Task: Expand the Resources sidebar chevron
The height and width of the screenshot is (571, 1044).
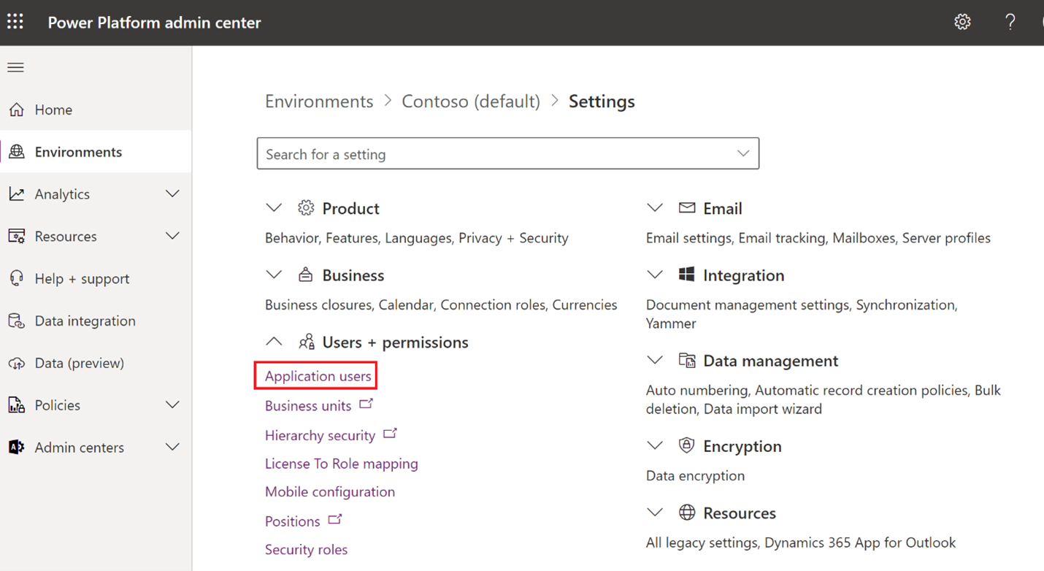Action: pyautogui.click(x=172, y=236)
